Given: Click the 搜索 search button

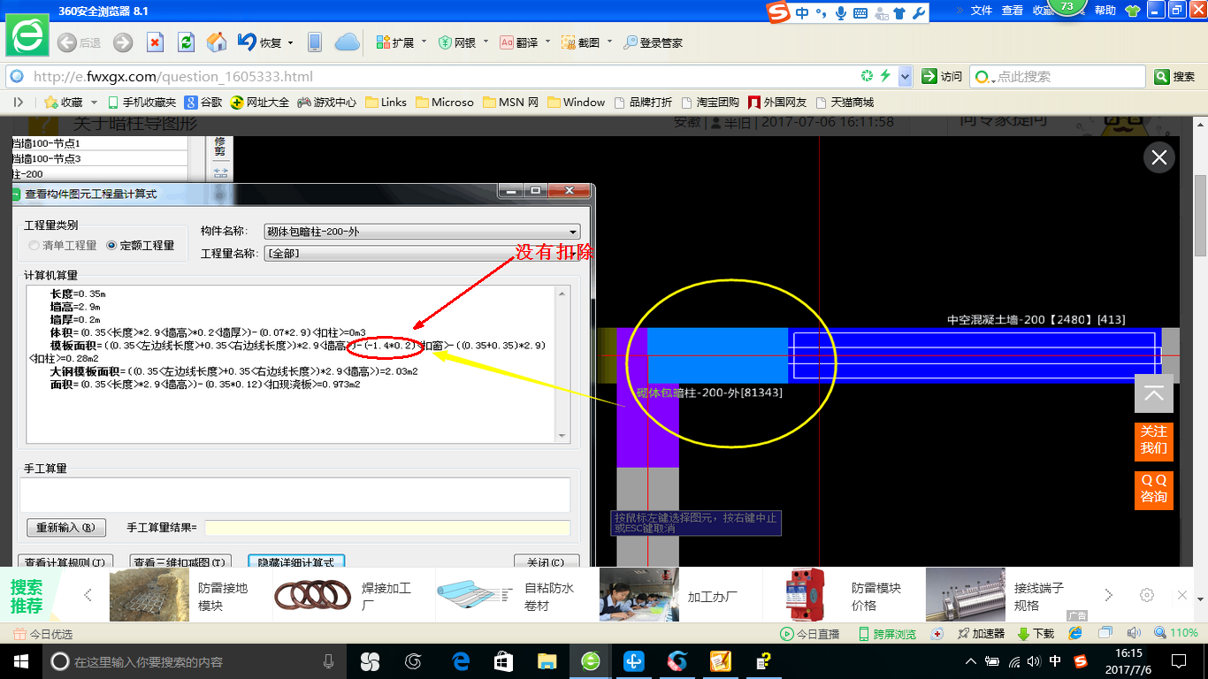Looking at the screenshot, I should point(1175,77).
